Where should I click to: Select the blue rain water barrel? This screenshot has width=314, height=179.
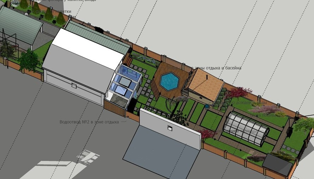207,106
